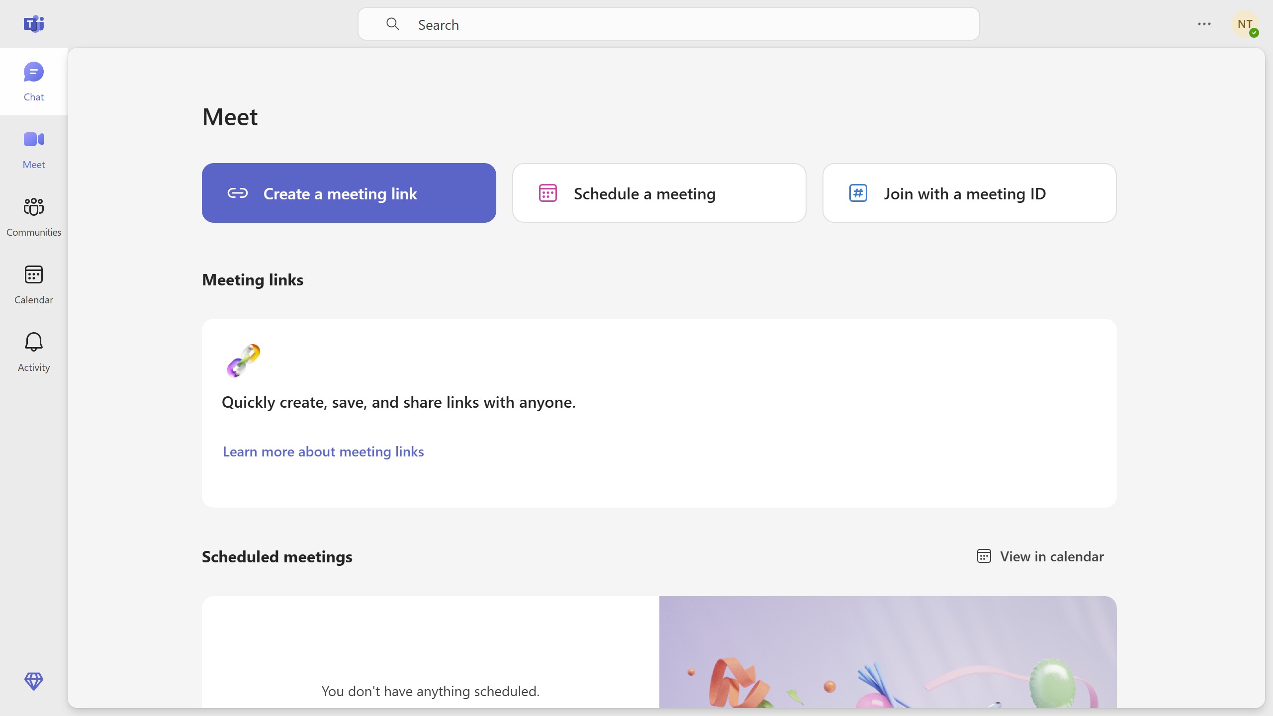Click View in calendar
This screenshot has height=716, width=1273.
click(1040, 556)
